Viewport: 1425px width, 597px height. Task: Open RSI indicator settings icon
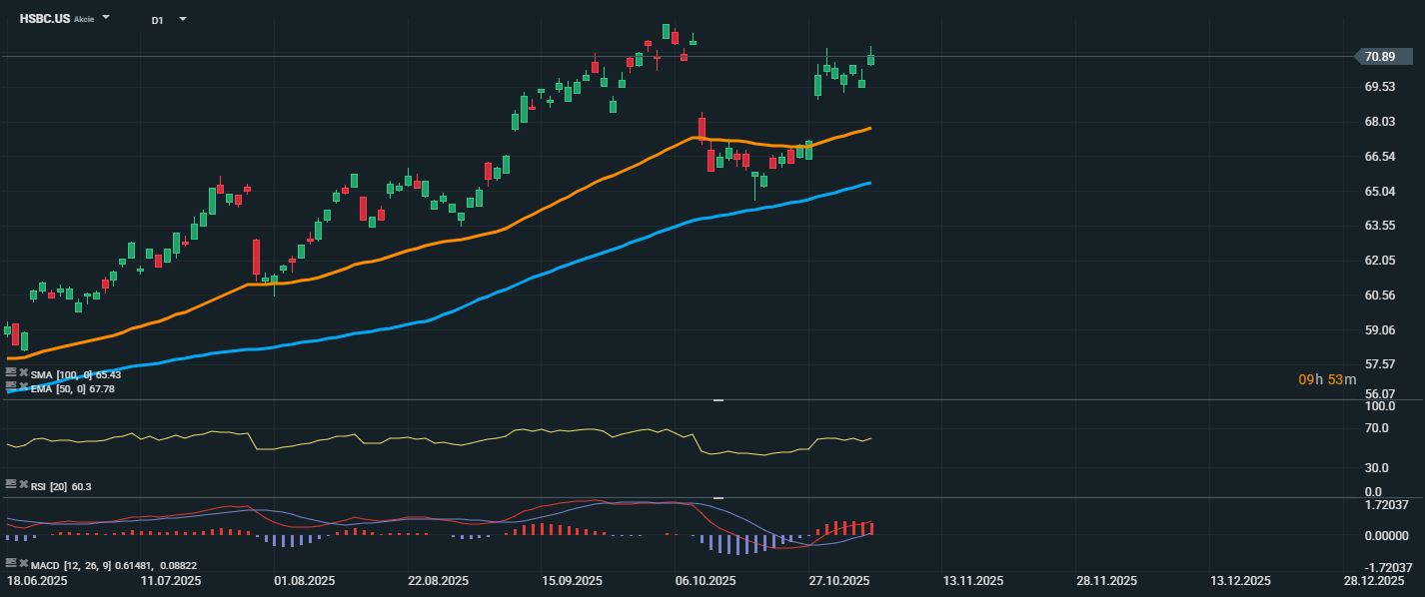(11, 484)
